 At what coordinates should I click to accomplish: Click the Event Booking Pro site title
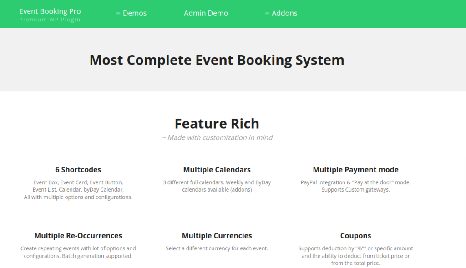point(50,11)
